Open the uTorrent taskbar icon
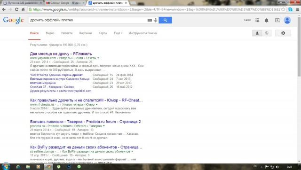This screenshot has width=301, height=170. tap(58, 167)
